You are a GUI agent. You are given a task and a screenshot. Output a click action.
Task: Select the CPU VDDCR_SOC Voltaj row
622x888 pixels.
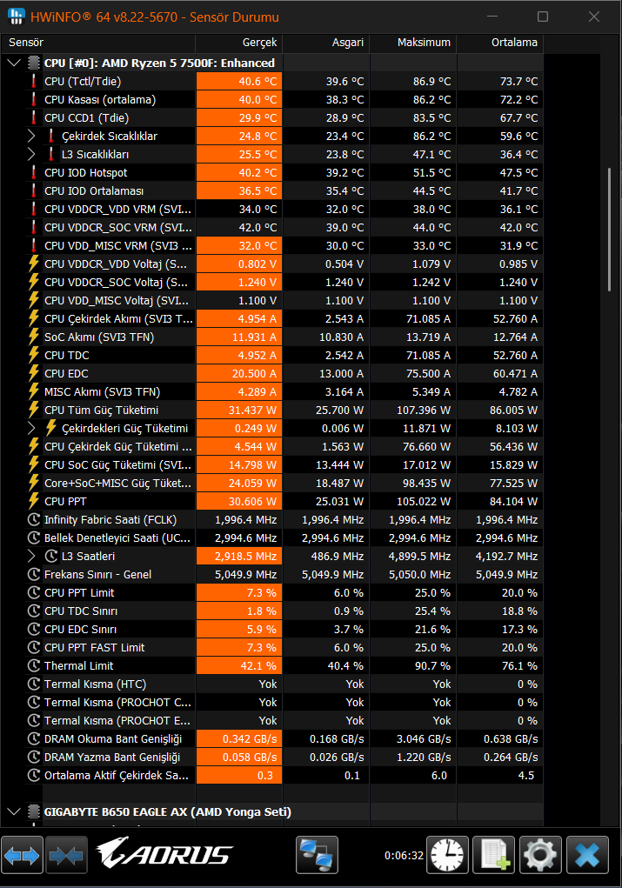tap(272, 282)
